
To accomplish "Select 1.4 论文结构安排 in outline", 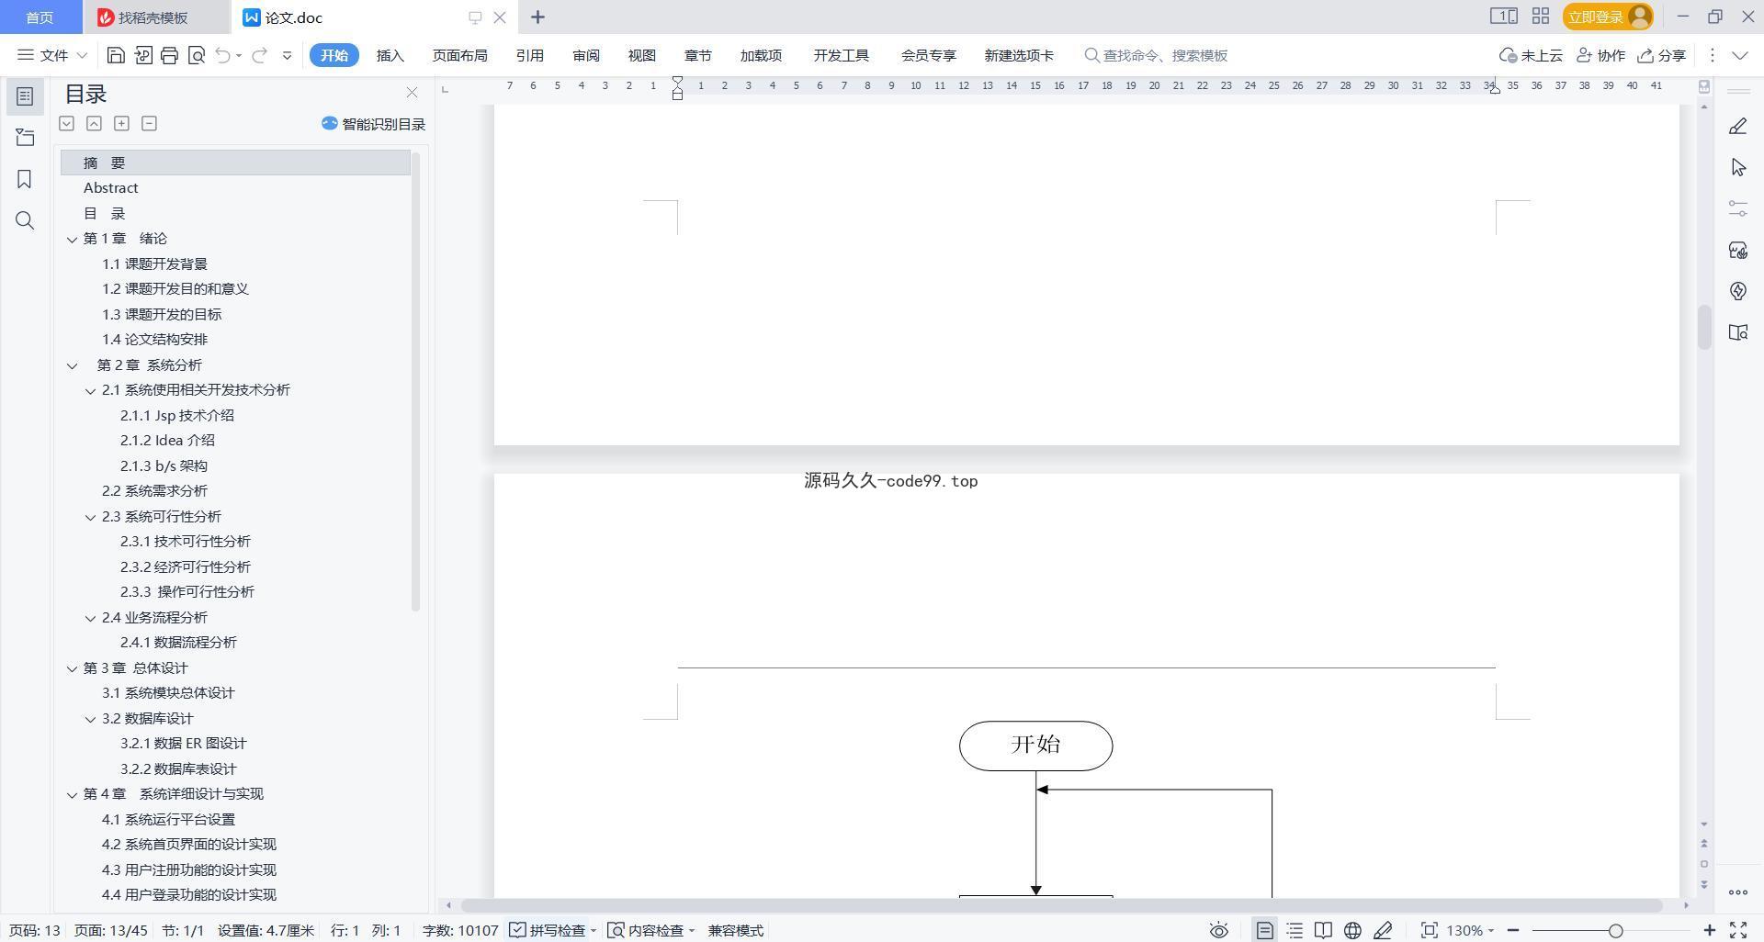I will 154,340.
